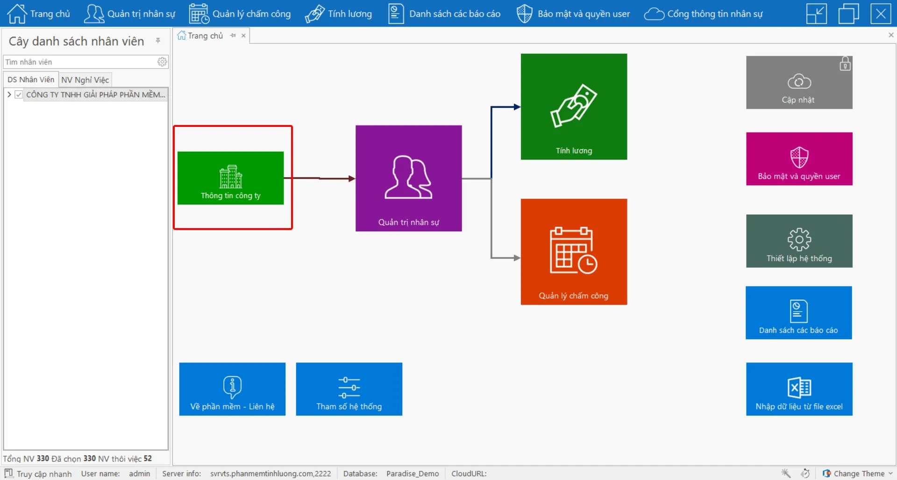Click the collapse-window icon in top bar
897x480 pixels.
pyautogui.click(x=816, y=14)
